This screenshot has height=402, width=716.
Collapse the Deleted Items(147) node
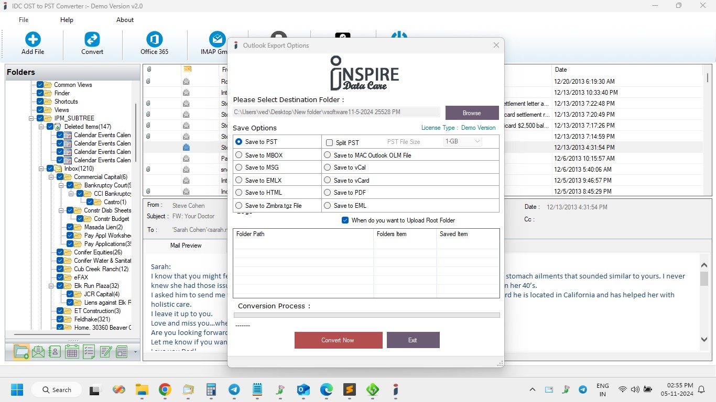pos(41,127)
